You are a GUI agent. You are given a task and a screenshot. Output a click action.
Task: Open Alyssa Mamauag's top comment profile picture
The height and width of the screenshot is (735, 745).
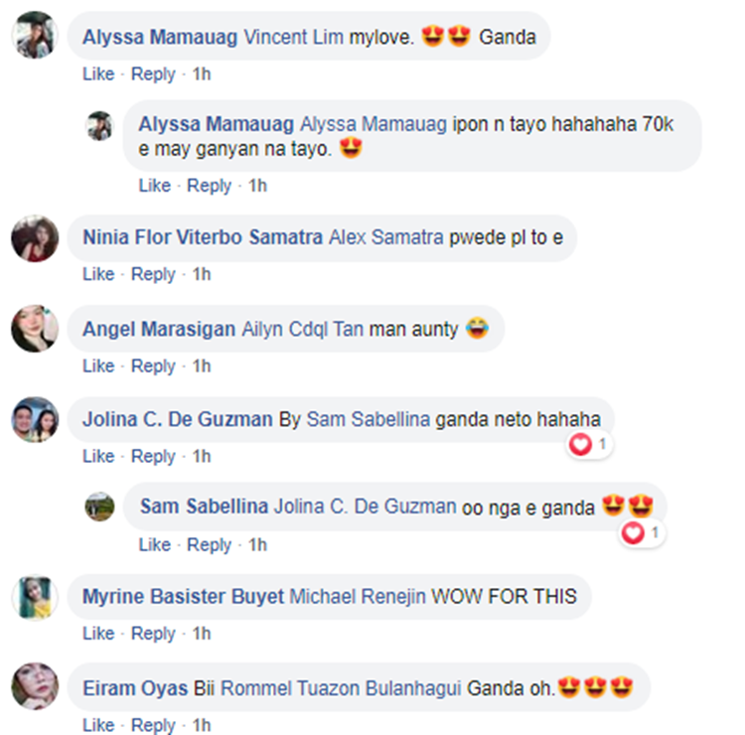pos(35,35)
